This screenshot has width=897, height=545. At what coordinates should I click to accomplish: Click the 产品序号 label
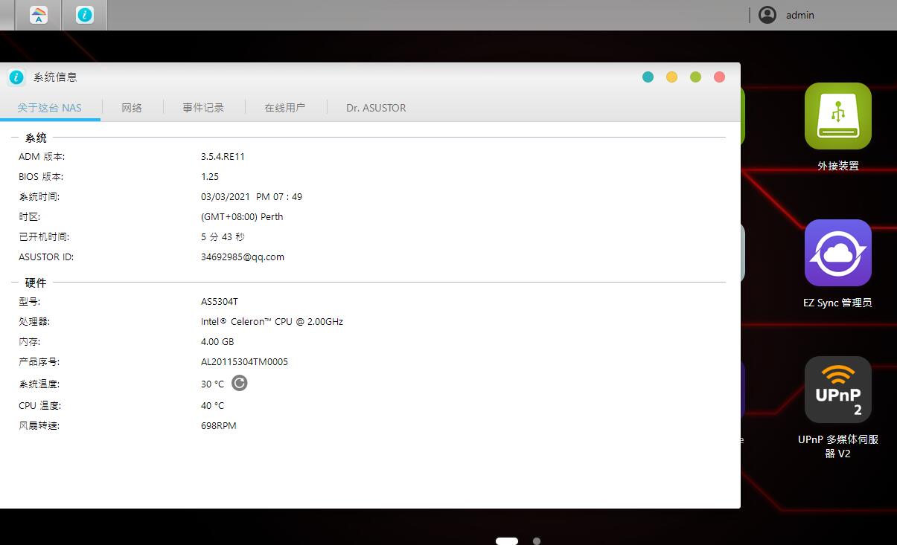[39, 362]
